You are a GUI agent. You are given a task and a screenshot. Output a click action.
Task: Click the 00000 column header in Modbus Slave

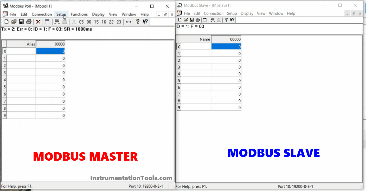[226, 39]
